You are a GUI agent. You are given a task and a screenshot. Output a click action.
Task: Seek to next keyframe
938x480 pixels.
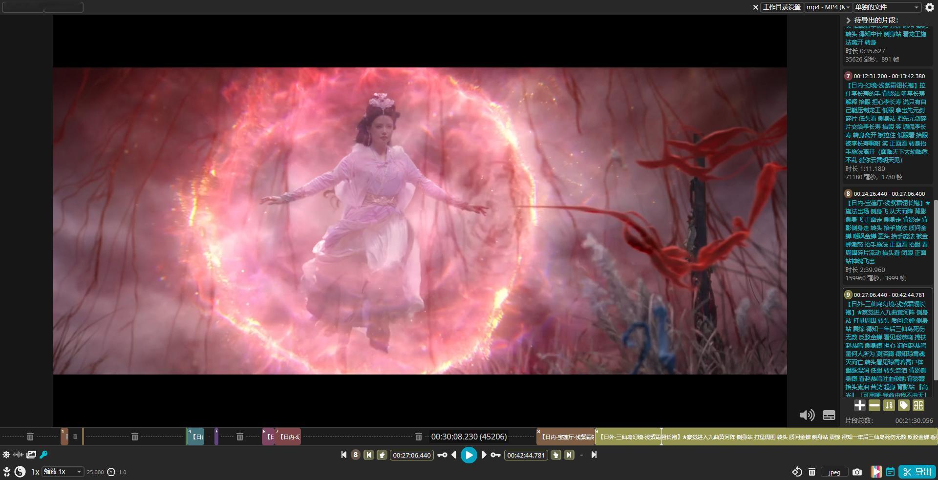point(495,455)
